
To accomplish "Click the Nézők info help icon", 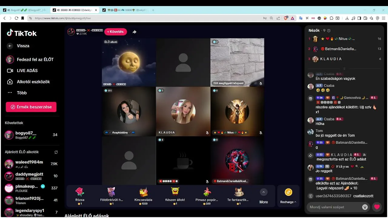I will 329,31.
